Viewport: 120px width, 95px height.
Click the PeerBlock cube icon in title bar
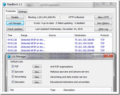(x=4, y=4)
